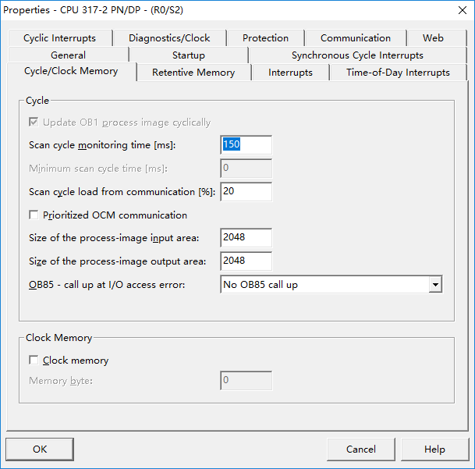Select Synchronous Cycle Interrupts tab
Viewport: 475px width, 469px height.
(357, 55)
